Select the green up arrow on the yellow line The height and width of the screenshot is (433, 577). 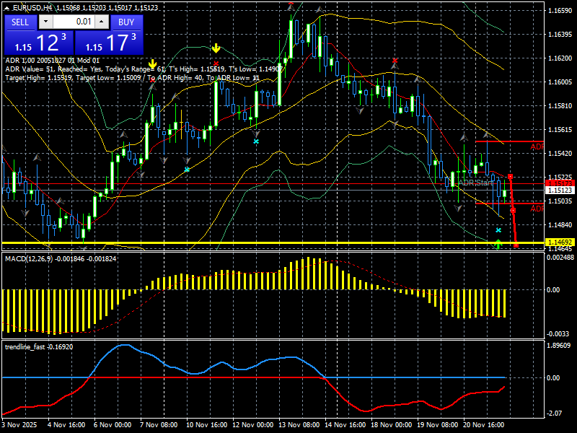pos(498,244)
